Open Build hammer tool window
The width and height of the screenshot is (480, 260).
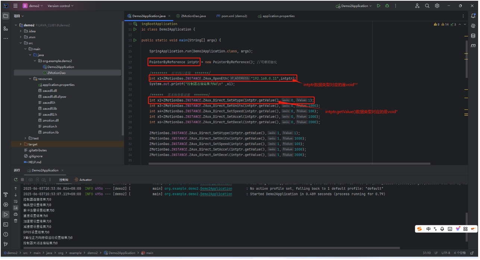[6, 195]
